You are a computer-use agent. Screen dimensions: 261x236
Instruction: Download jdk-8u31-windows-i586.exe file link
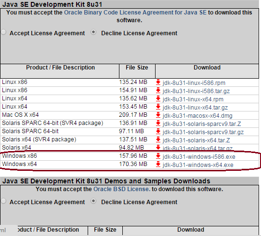[x=199, y=157]
